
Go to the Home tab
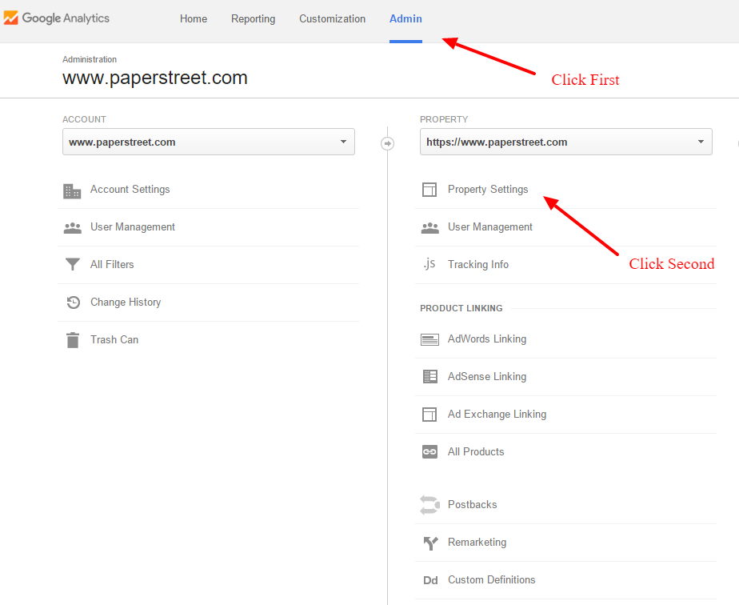[194, 19]
